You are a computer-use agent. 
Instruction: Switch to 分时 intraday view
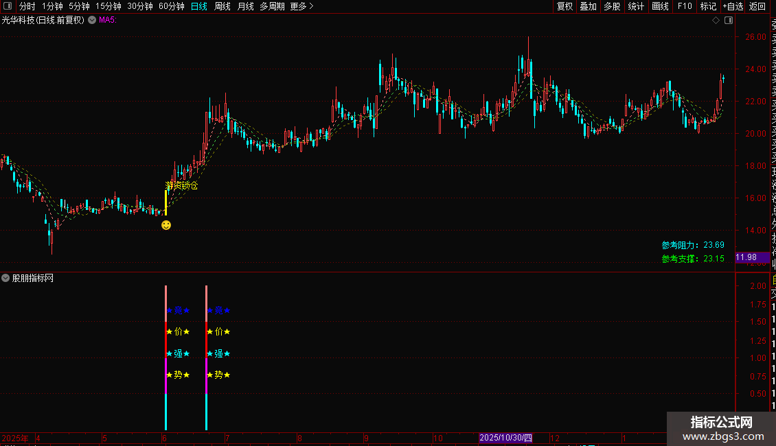27,6
